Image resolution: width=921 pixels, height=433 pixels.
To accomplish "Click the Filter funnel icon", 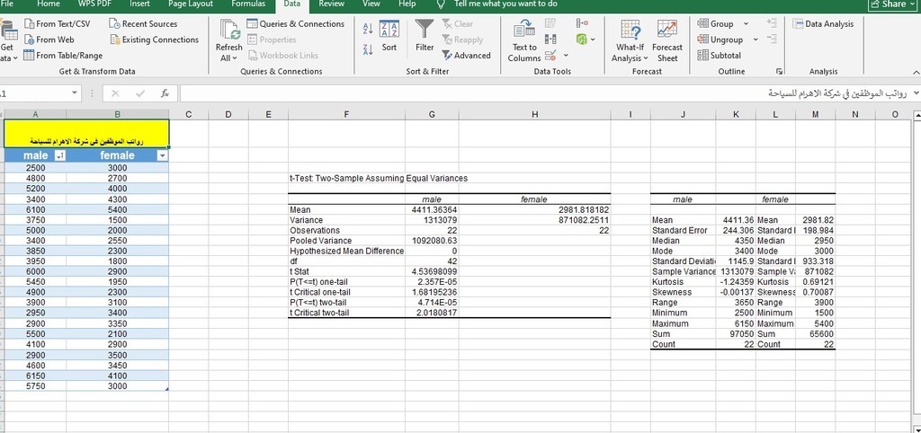I will (425, 31).
